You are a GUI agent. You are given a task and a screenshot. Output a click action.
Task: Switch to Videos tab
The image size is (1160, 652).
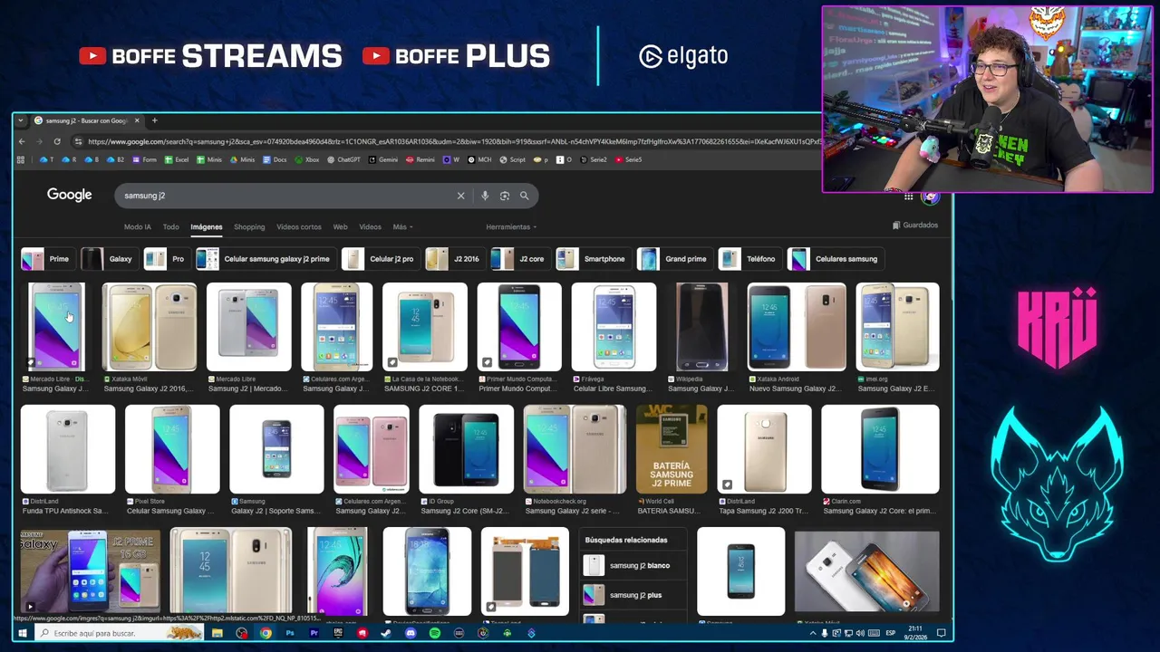[370, 227]
